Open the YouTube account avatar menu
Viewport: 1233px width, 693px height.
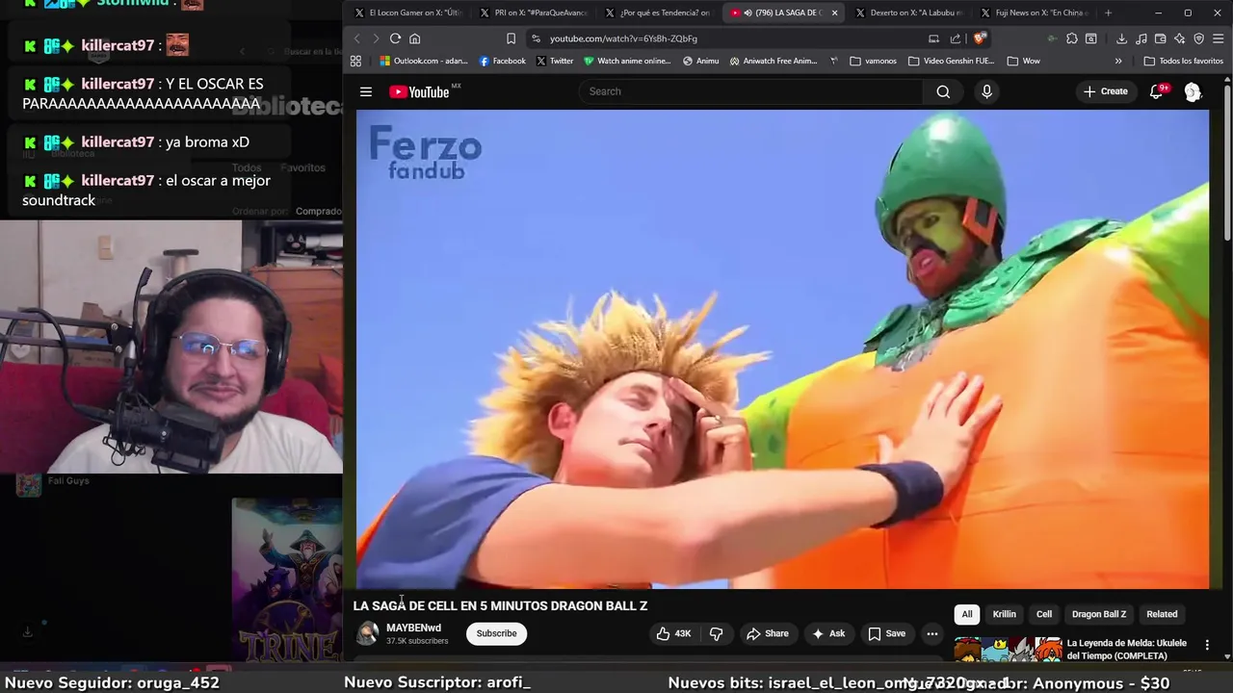(x=1193, y=91)
